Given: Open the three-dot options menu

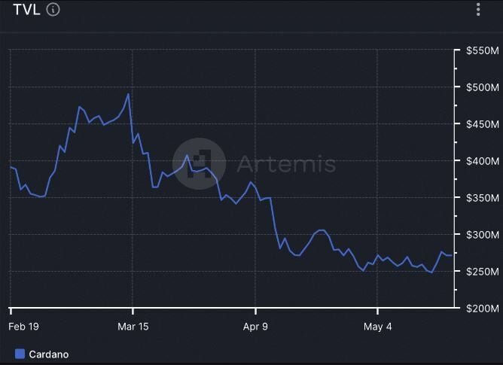Looking at the screenshot, I should (x=478, y=9).
